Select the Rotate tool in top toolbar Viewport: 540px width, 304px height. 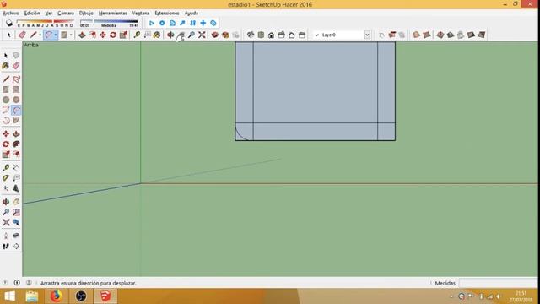point(113,35)
